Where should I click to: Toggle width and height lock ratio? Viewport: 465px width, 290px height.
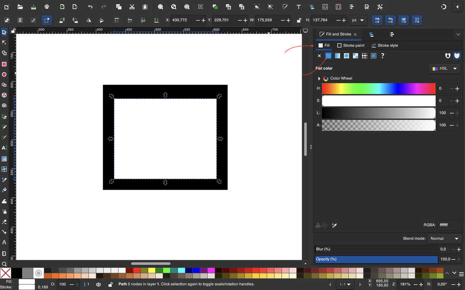point(299,20)
